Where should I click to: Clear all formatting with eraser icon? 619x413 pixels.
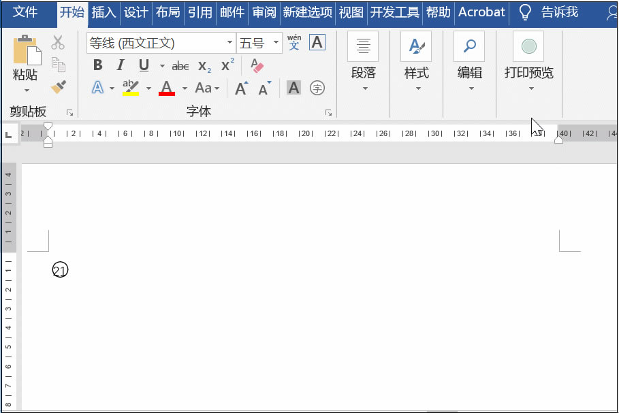click(257, 65)
